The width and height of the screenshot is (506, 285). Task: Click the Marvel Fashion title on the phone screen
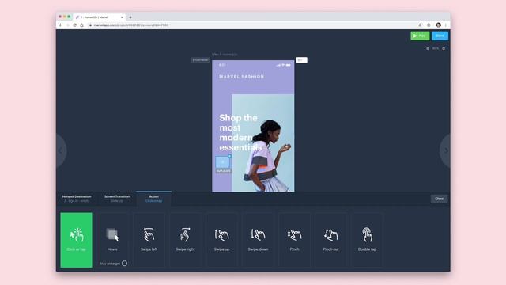[242, 77]
